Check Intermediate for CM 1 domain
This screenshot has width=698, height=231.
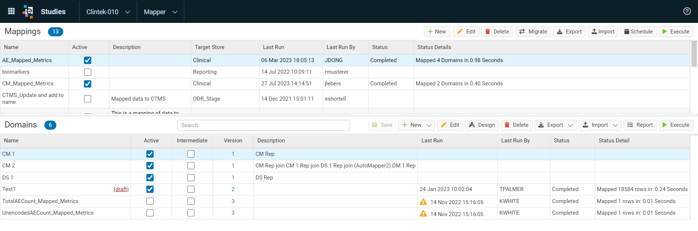[x=191, y=154]
